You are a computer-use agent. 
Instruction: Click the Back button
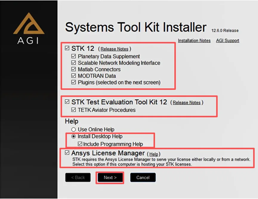click(78, 178)
